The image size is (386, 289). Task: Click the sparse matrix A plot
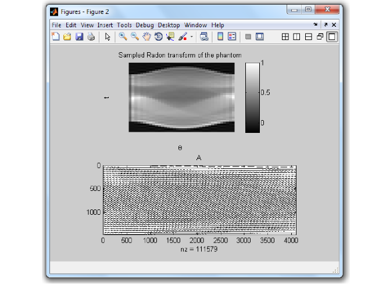199,200
